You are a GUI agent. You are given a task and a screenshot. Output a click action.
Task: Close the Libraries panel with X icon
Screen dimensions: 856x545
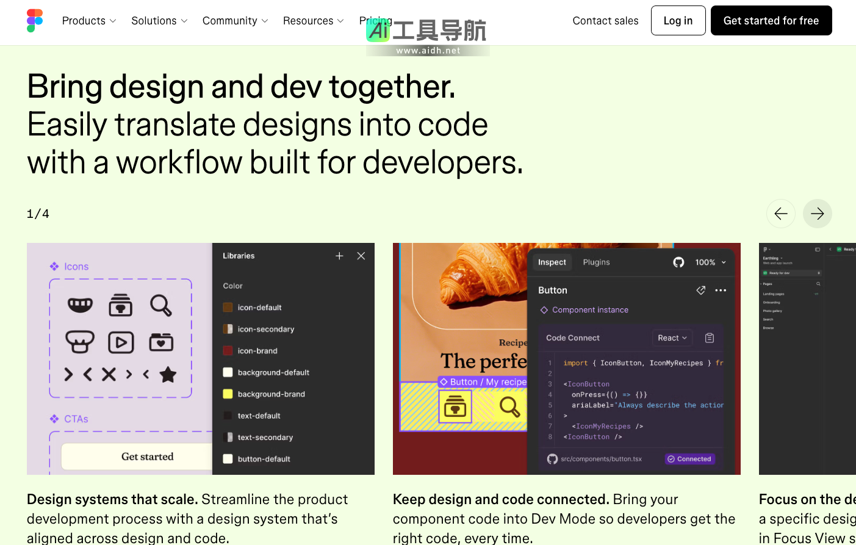(361, 256)
